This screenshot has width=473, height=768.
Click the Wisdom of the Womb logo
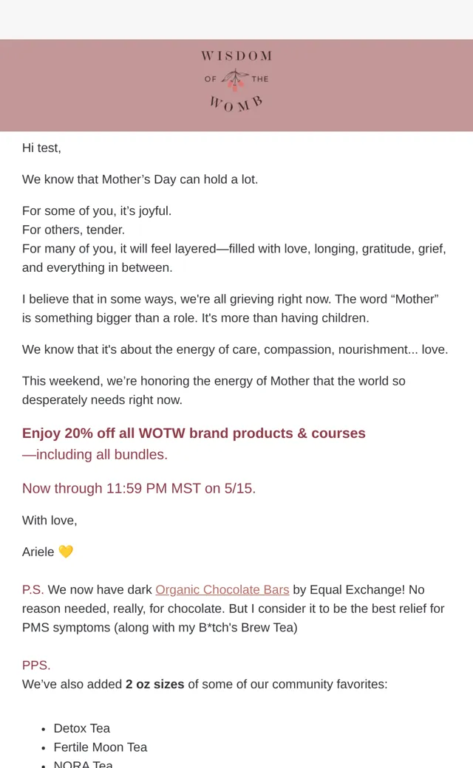(236, 80)
